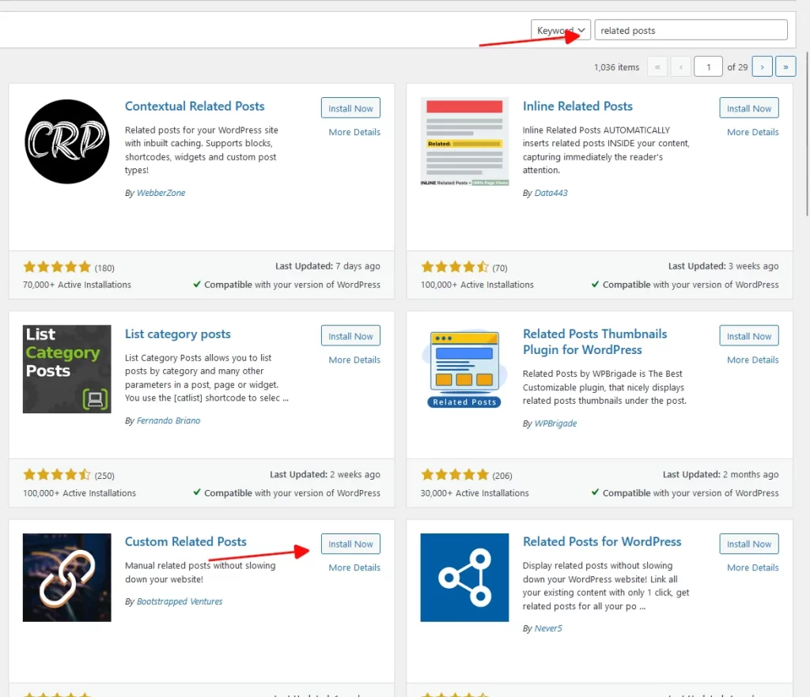The width and height of the screenshot is (810, 697).
Task: Open the Related Posts for WordPress title link
Action: pyautogui.click(x=602, y=541)
